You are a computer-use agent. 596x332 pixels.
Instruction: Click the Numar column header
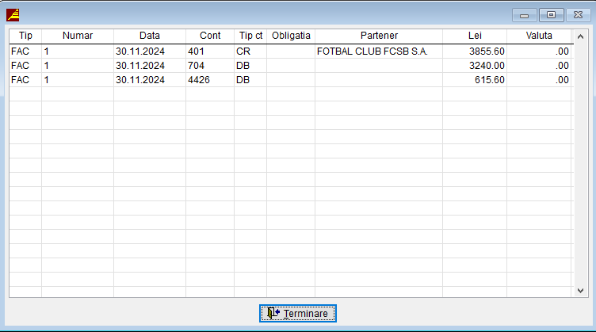click(77, 36)
